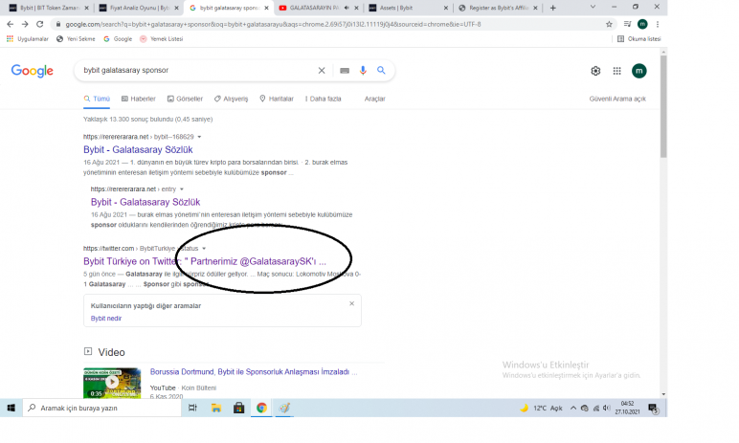Open the Google apps grid
Screen dimensions: 739x443
[x=616, y=71]
